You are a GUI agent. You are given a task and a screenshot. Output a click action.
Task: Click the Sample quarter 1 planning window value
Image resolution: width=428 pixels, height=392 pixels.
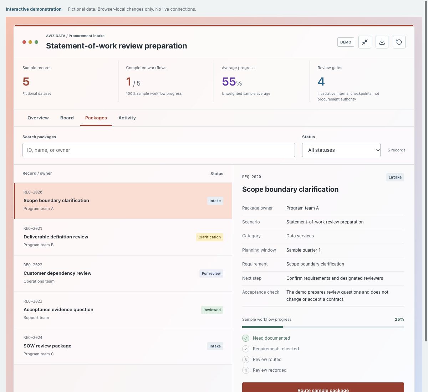[x=304, y=250]
